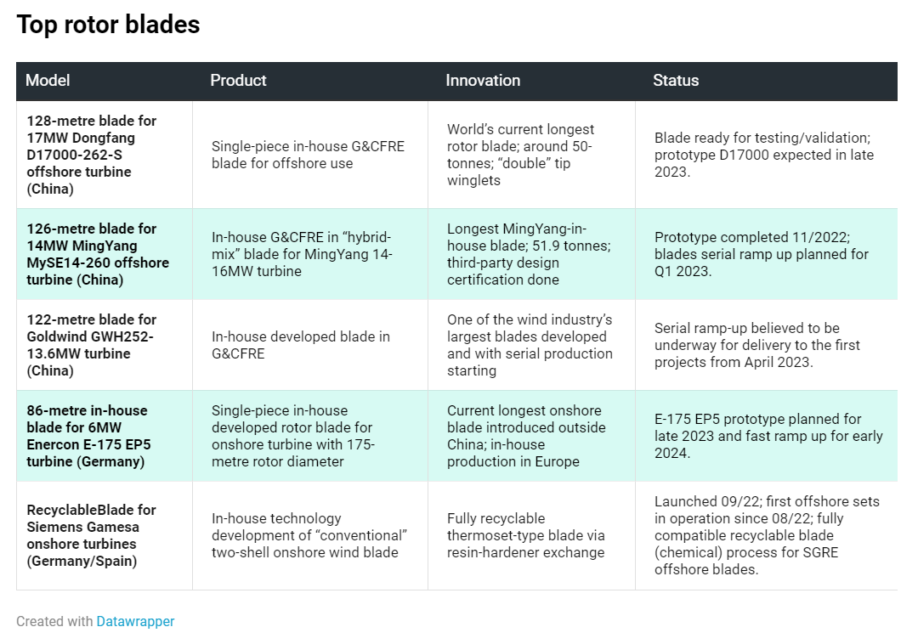
Task: Click the 'World's current longest rotor blade' cell
Action: 520,155
